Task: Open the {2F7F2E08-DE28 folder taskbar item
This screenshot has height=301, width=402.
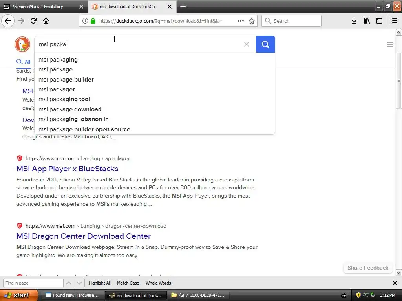Action: coord(198,295)
